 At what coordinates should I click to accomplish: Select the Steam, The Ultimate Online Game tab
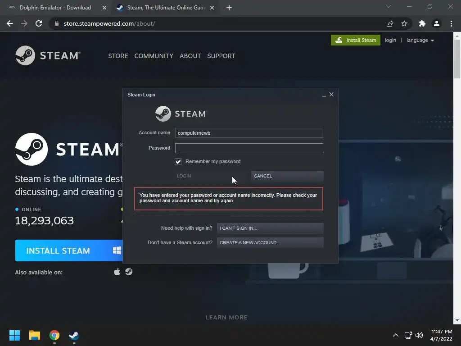pyautogui.click(x=166, y=8)
